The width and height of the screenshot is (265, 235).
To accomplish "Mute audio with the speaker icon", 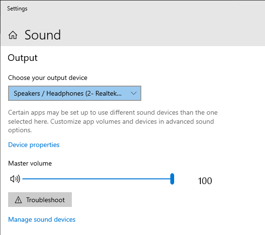I will point(15,179).
